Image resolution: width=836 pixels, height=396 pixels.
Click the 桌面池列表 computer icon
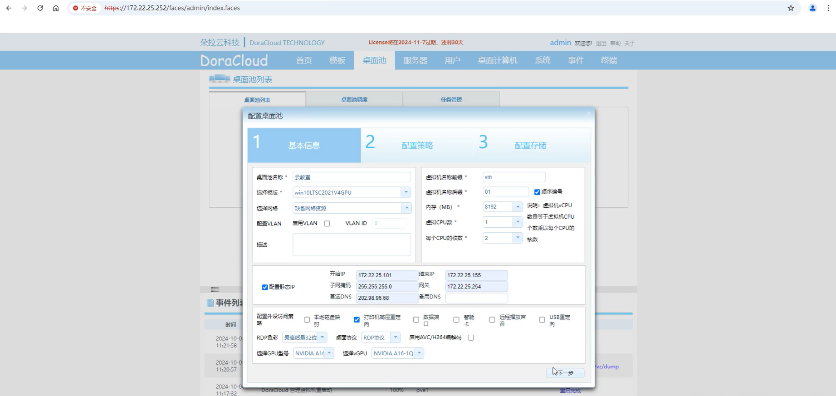(x=220, y=79)
